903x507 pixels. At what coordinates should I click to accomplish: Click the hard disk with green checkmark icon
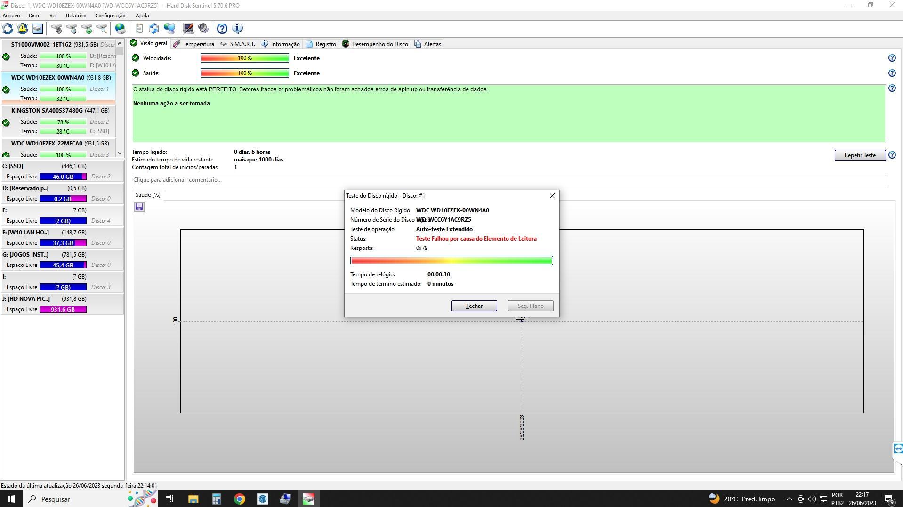pos(87,29)
